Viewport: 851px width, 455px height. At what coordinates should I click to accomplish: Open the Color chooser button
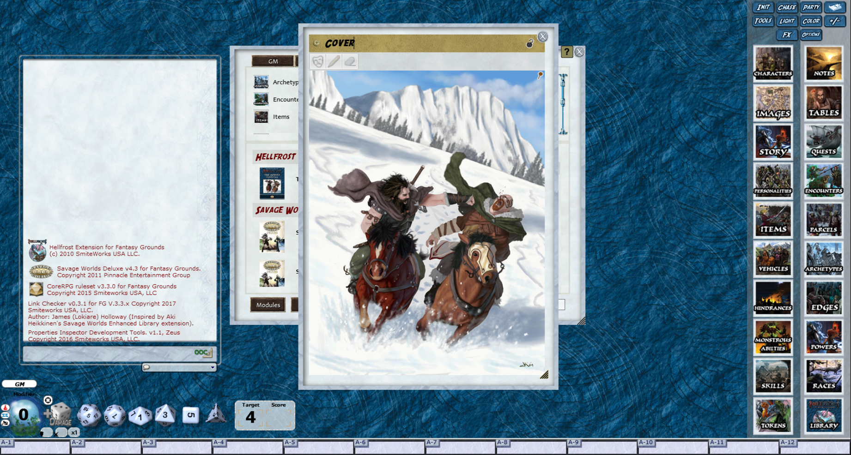(811, 21)
